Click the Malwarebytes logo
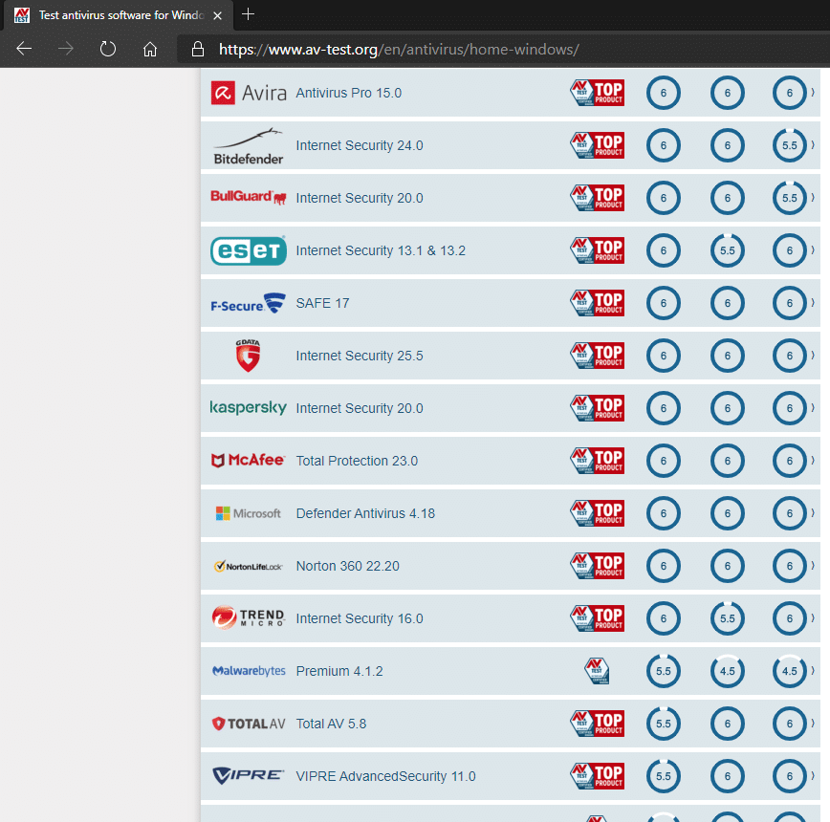The image size is (830, 822). click(249, 671)
